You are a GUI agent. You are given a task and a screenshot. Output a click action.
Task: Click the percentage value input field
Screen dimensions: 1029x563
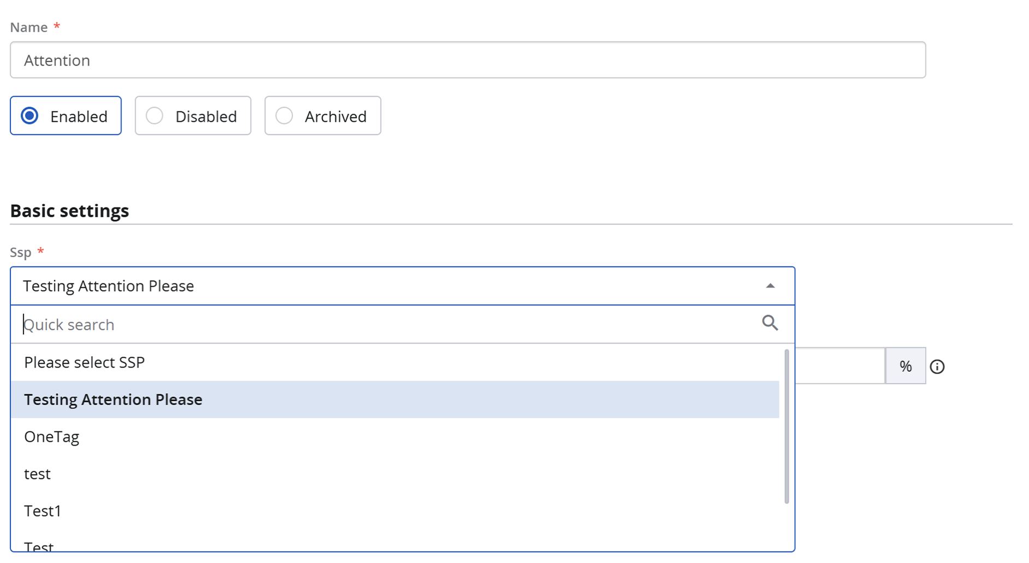(x=842, y=366)
